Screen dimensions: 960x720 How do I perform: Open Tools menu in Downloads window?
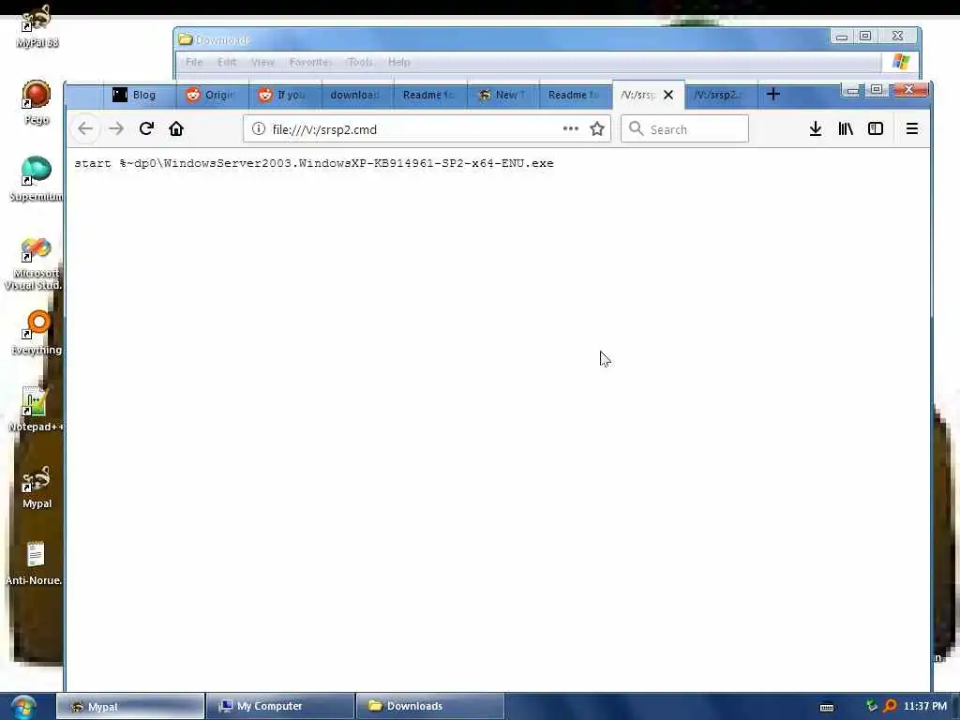tap(359, 63)
